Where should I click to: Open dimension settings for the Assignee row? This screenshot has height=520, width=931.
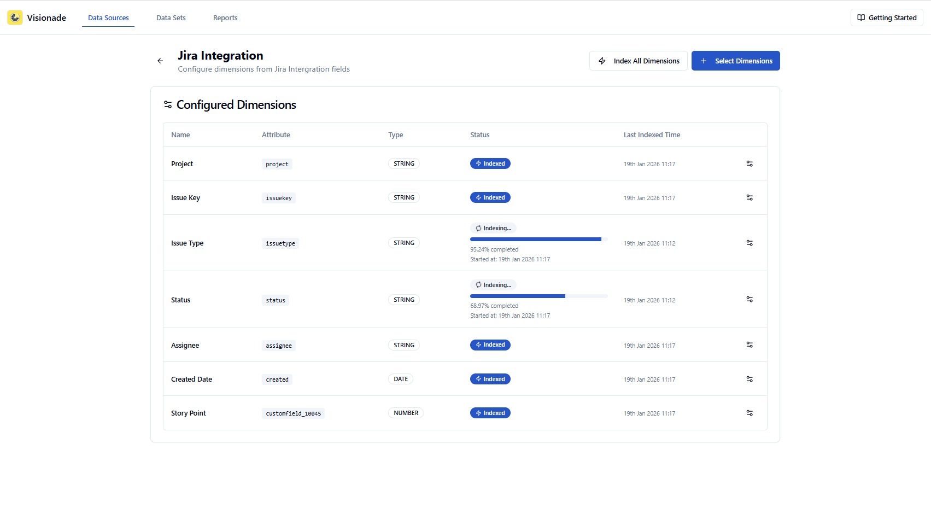[x=750, y=345]
